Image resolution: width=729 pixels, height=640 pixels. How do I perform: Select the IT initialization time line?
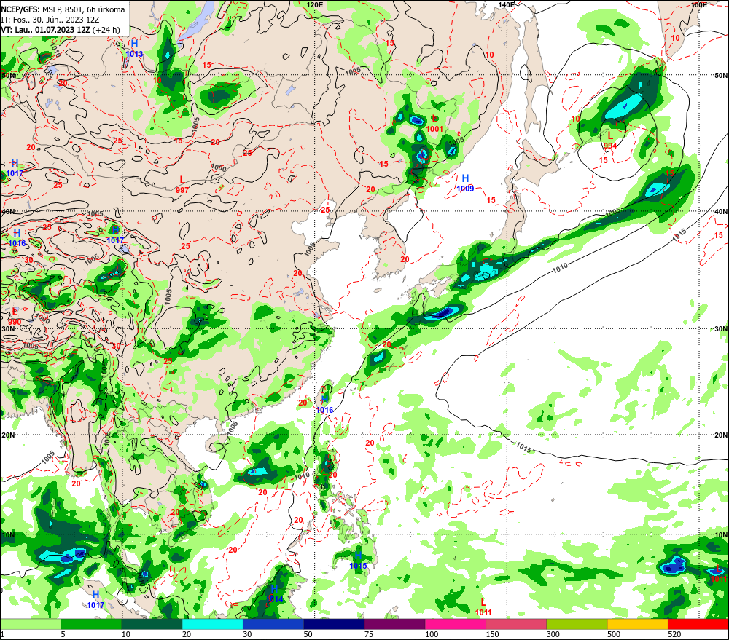pos(50,20)
